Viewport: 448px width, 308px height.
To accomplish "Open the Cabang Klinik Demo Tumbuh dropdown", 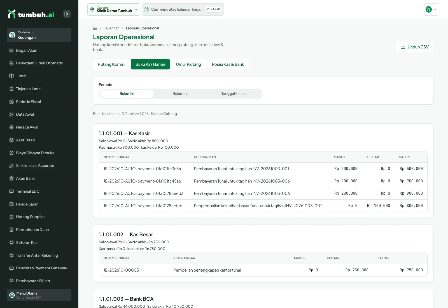I will click(114, 10).
